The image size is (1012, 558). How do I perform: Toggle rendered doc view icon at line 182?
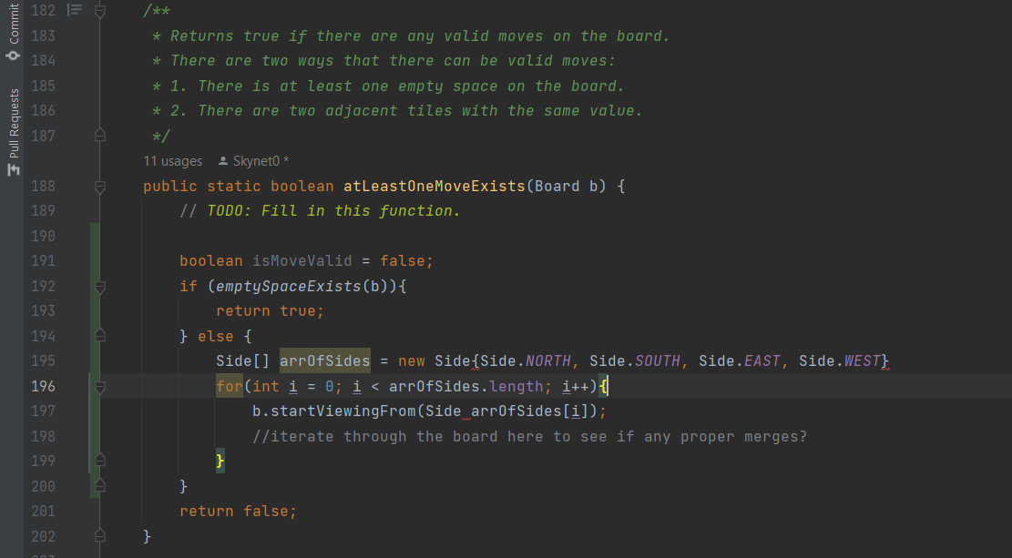point(75,11)
